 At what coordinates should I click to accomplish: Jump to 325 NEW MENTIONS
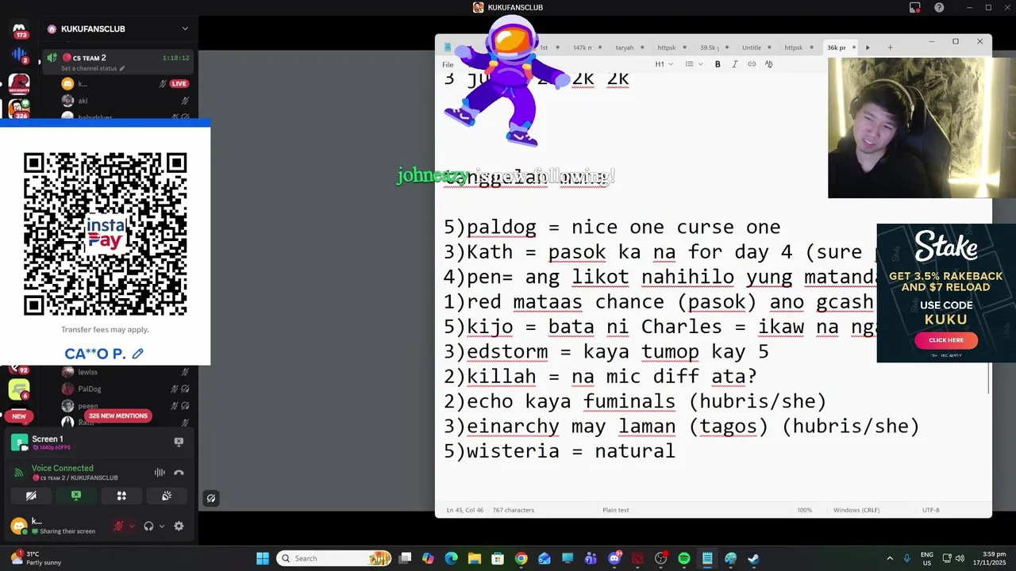[x=118, y=416]
